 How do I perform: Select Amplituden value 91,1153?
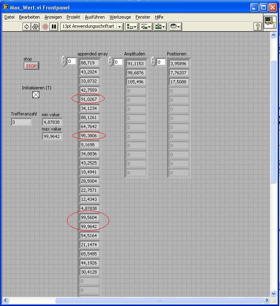[136, 64]
